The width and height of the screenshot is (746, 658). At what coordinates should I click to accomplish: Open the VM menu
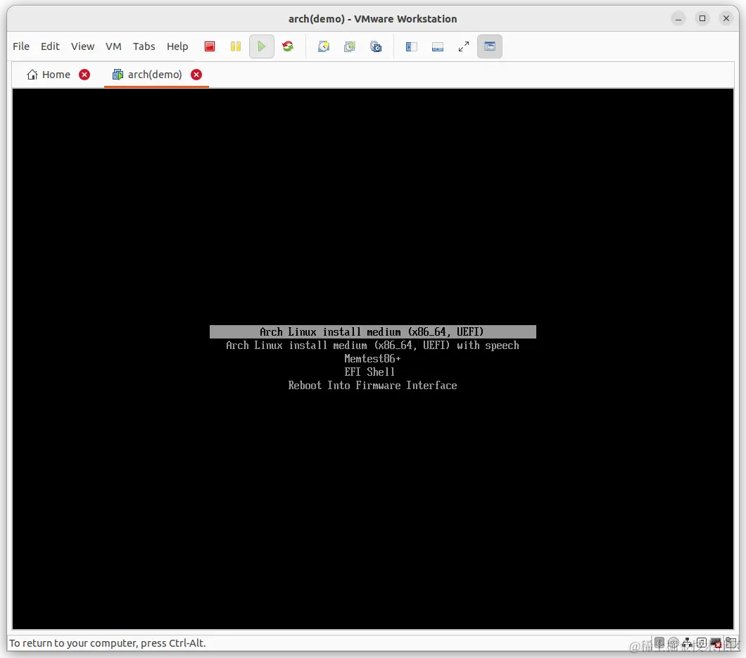(x=113, y=46)
